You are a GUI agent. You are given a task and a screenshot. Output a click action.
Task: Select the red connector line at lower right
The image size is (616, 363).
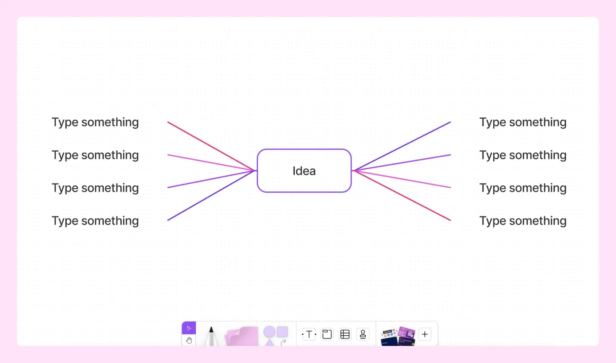[402, 196]
